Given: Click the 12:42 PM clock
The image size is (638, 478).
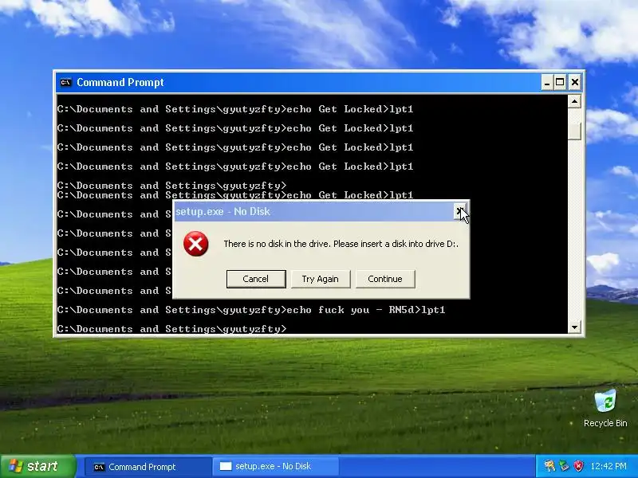Looking at the screenshot, I should [x=608, y=466].
